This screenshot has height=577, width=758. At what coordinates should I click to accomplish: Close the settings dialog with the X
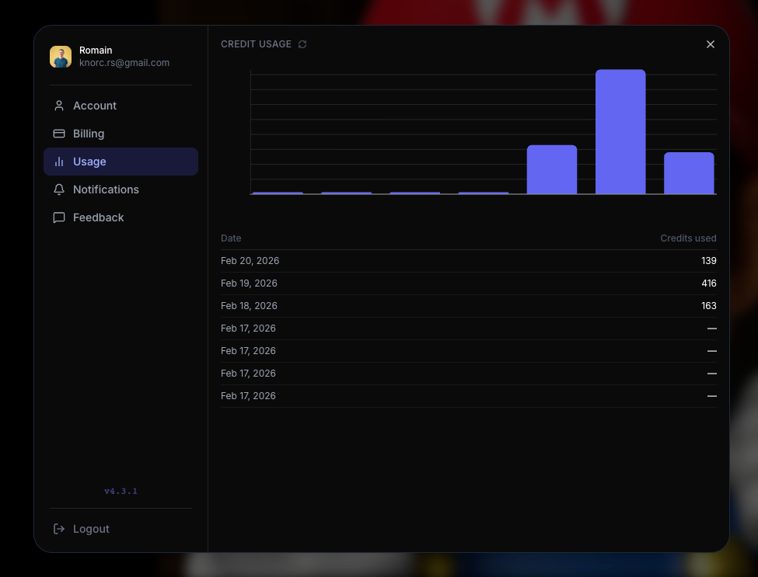(x=710, y=44)
